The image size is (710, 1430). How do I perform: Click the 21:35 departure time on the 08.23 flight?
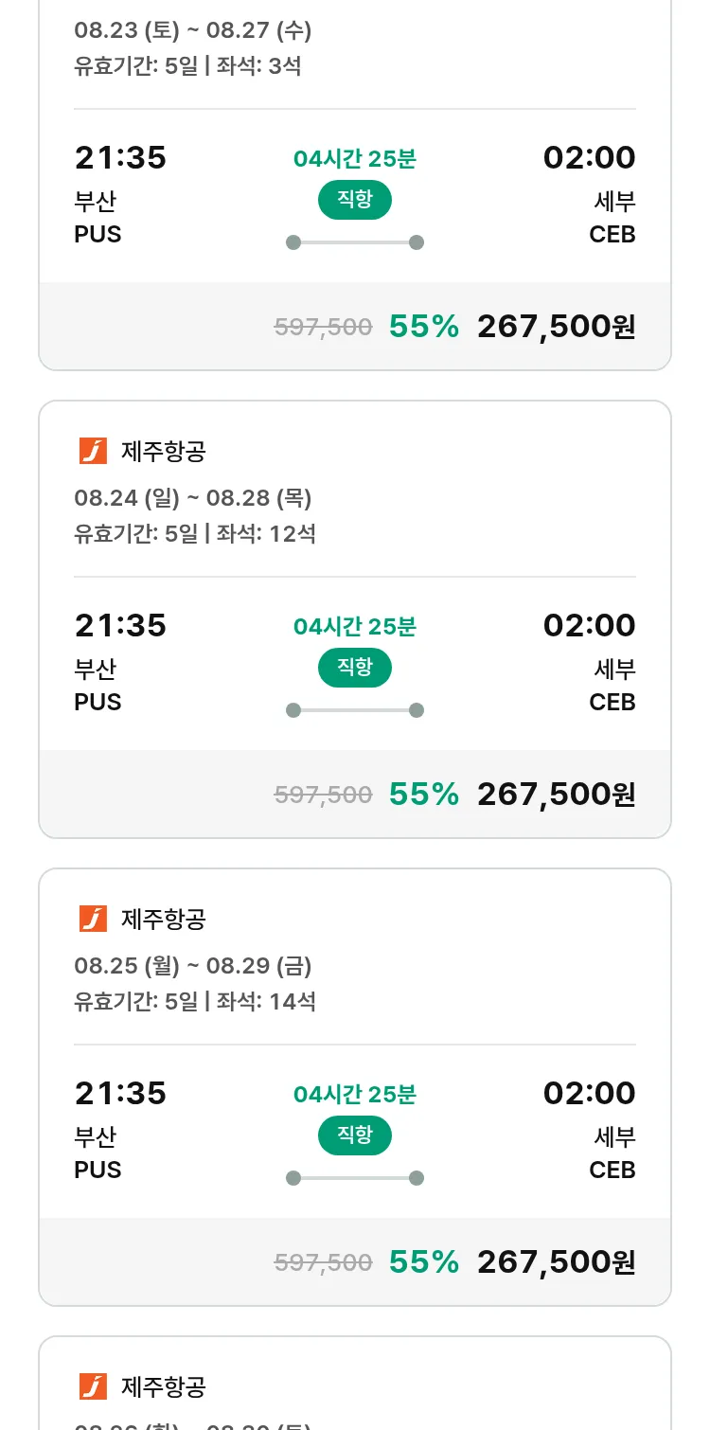[x=120, y=158]
